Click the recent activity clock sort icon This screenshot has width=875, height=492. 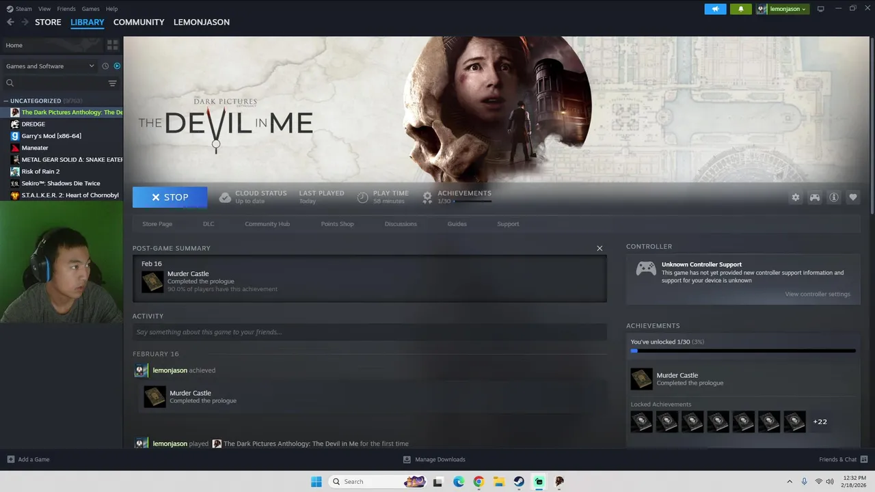click(105, 66)
